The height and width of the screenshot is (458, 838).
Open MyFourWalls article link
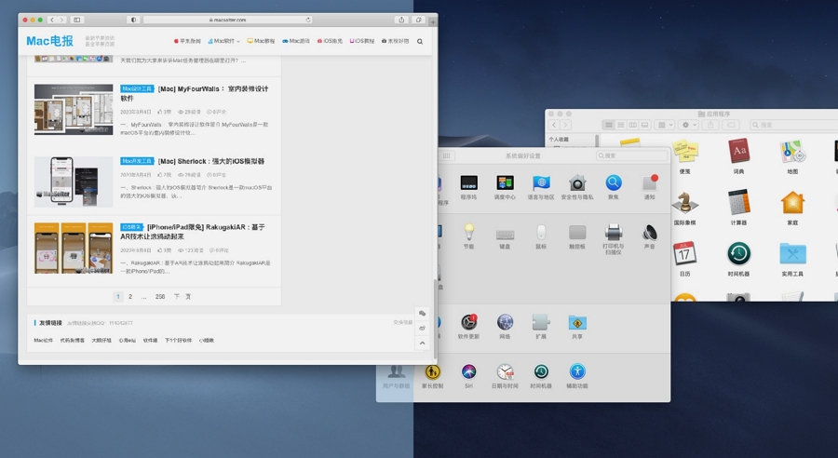click(195, 93)
